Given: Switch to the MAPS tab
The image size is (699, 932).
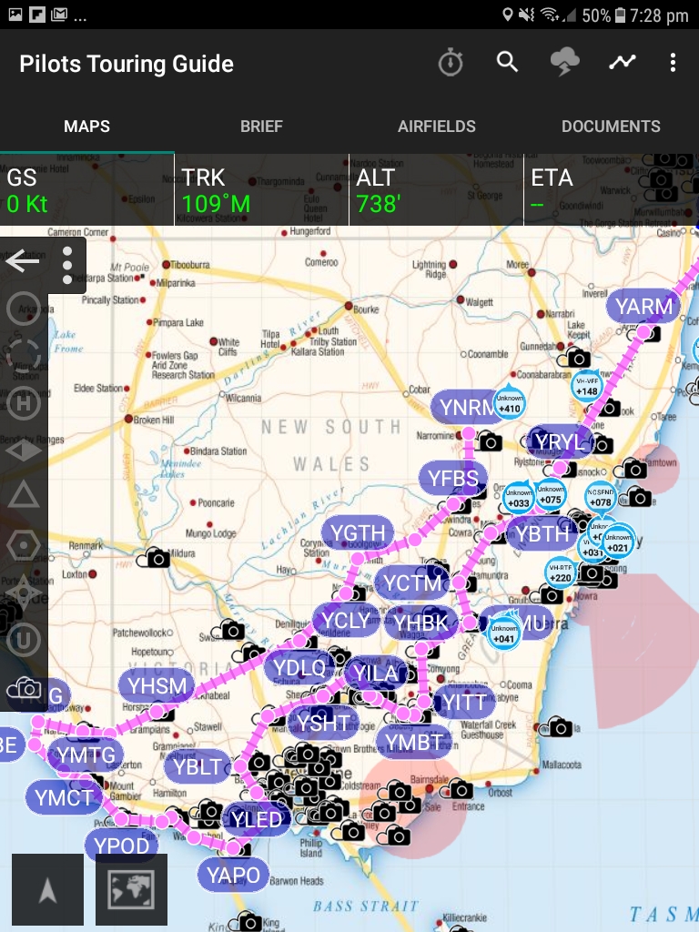Looking at the screenshot, I should click(86, 126).
